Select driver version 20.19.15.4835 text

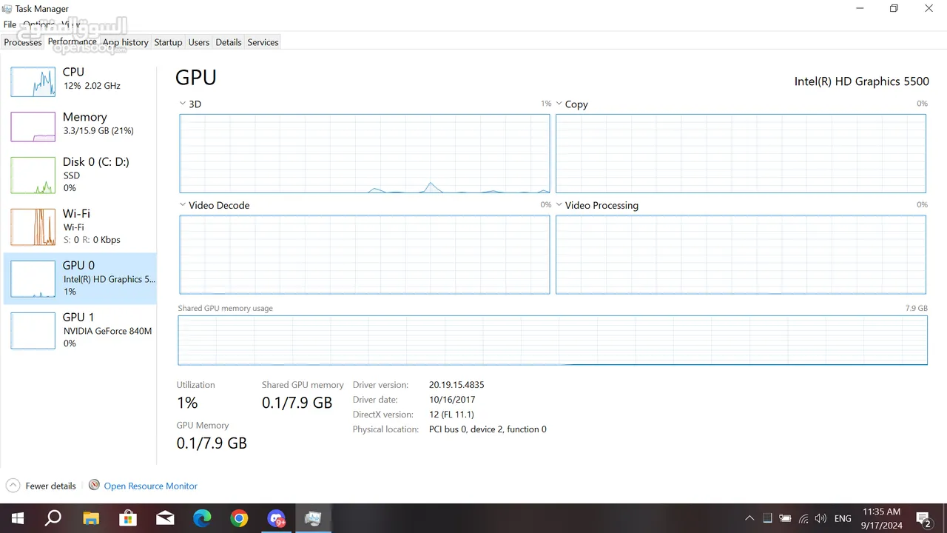pos(456,385)
